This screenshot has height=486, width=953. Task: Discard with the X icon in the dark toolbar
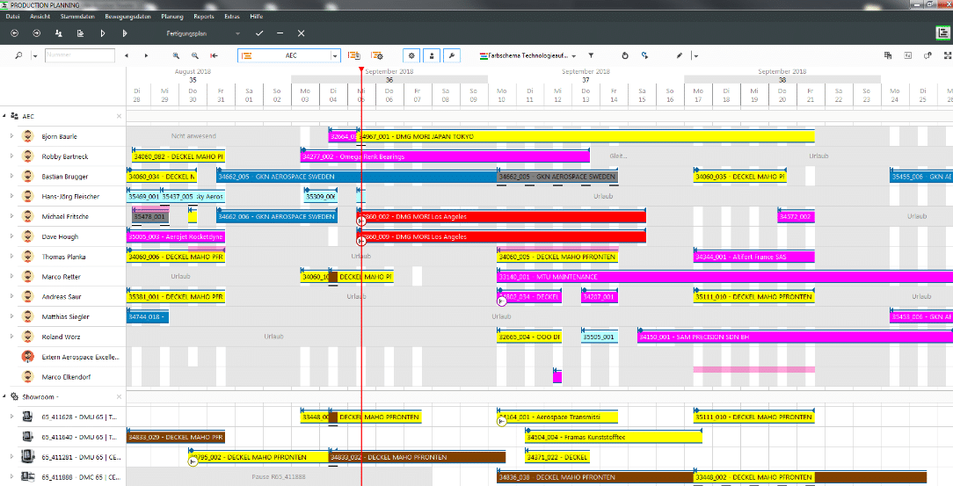click(x=301, y=33)
